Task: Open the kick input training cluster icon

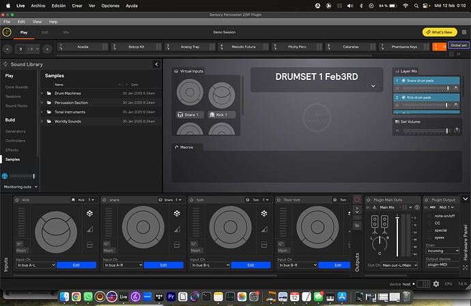Action: click(89, 213)
